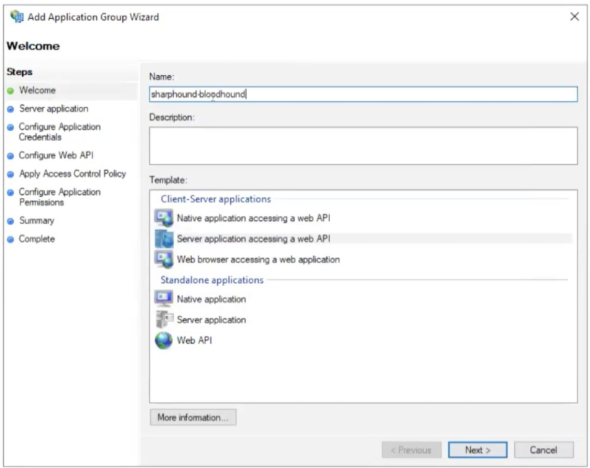The image size is (590, 468).
Task: Click in the Name field containing sharphound-bloodhound
Action: tap(363, 94)
